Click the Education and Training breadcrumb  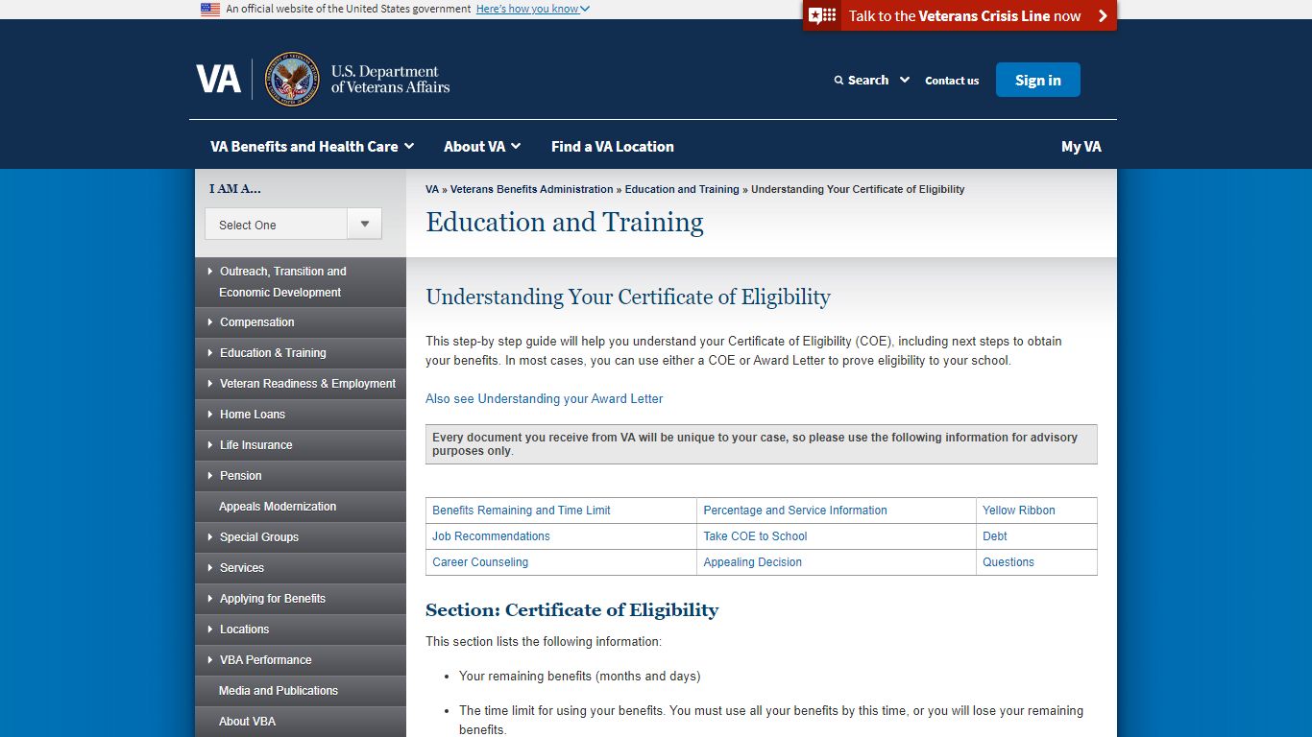click(x=682, y=189)
